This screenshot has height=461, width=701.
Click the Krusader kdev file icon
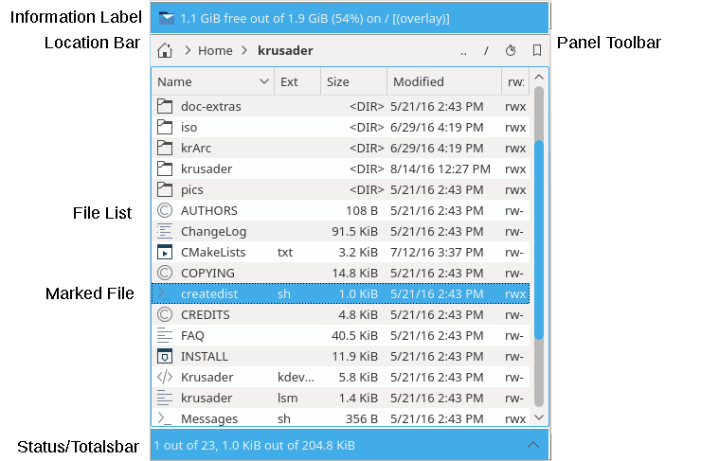165,377
